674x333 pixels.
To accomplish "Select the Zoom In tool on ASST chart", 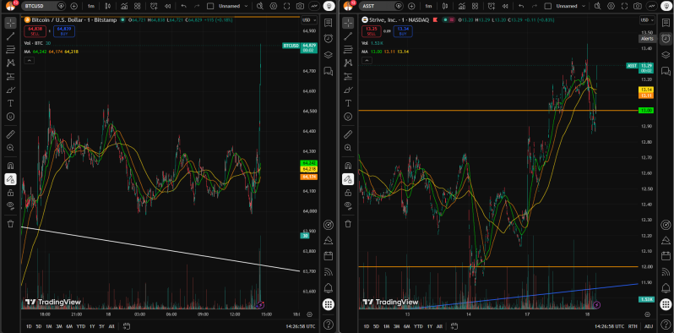I will pyautogui.click(x=348, y=148).
